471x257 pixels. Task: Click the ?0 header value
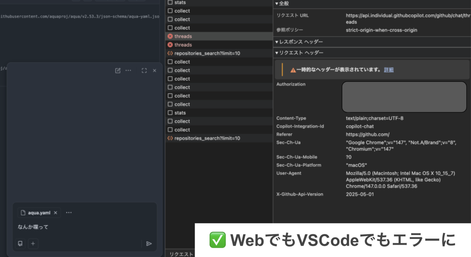coord(349,157)
